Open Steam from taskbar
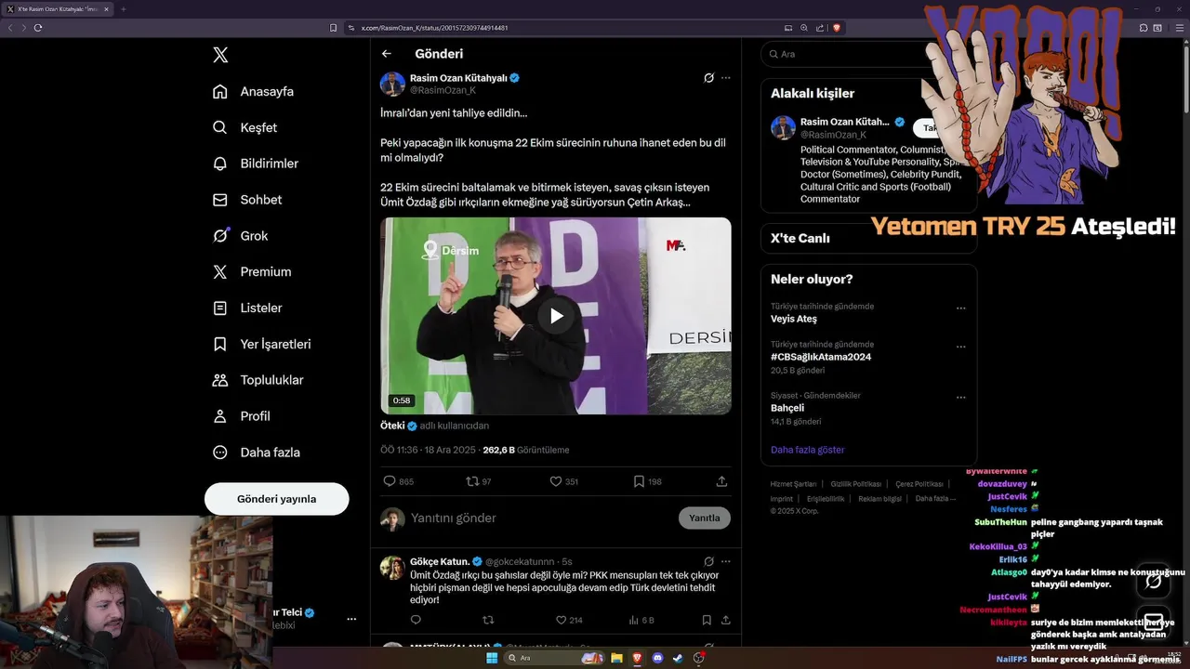The height and width of the screenshot is (669, 1190). pos(679,658)
